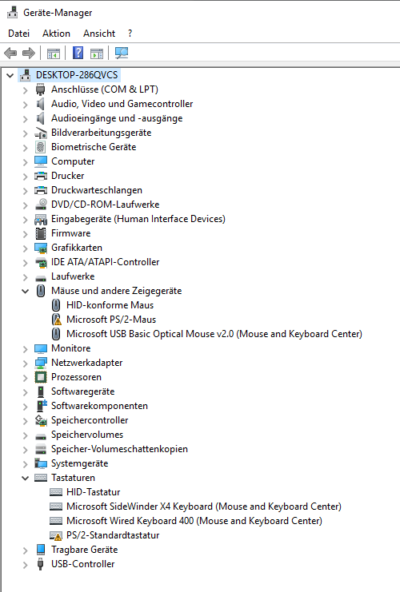The image size is (400, 592).
Task: Click the display adapter icon beside Grafikkarten
Action: [41, 248]
